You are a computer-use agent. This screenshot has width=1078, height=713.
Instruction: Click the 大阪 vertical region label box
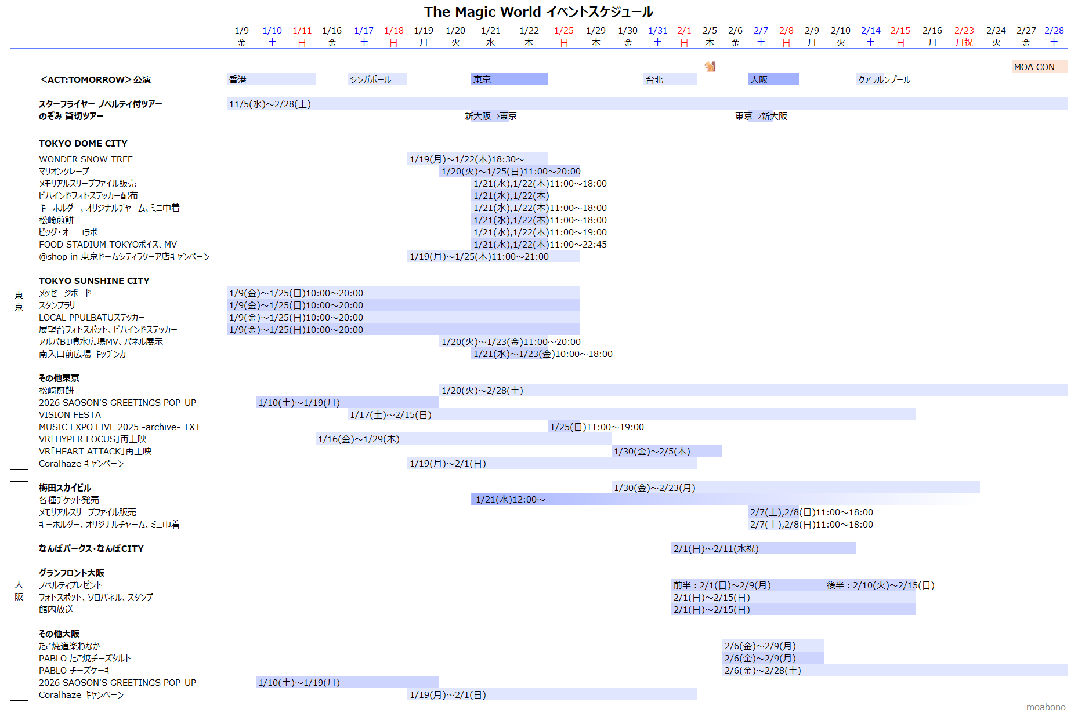pos(19,591)
